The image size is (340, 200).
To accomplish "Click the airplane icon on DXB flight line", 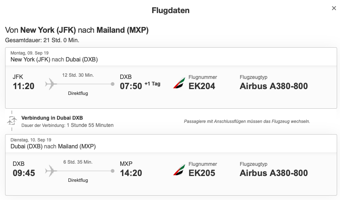I will 51,171.
